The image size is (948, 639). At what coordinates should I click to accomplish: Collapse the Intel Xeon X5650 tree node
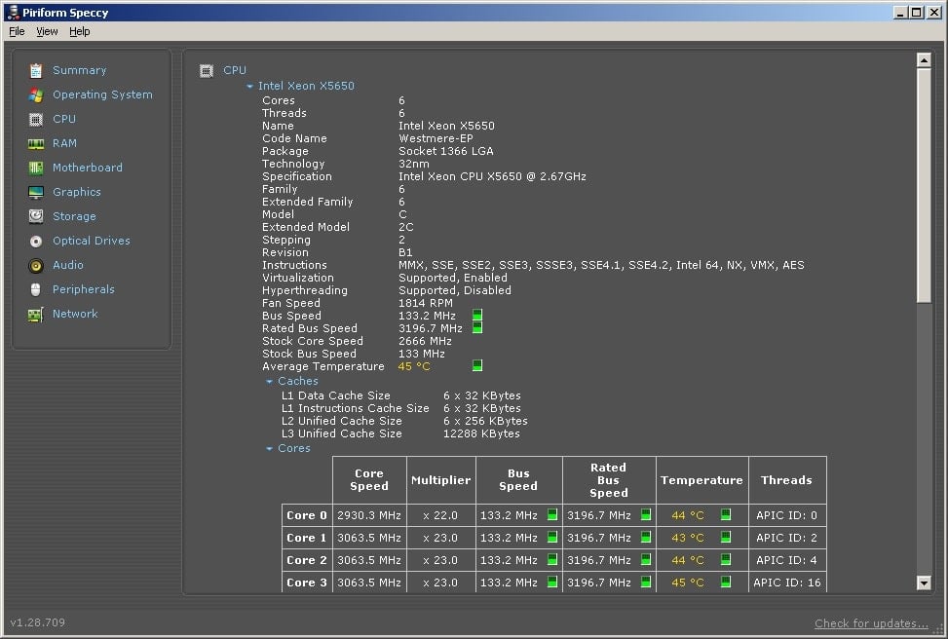point(249,87)
